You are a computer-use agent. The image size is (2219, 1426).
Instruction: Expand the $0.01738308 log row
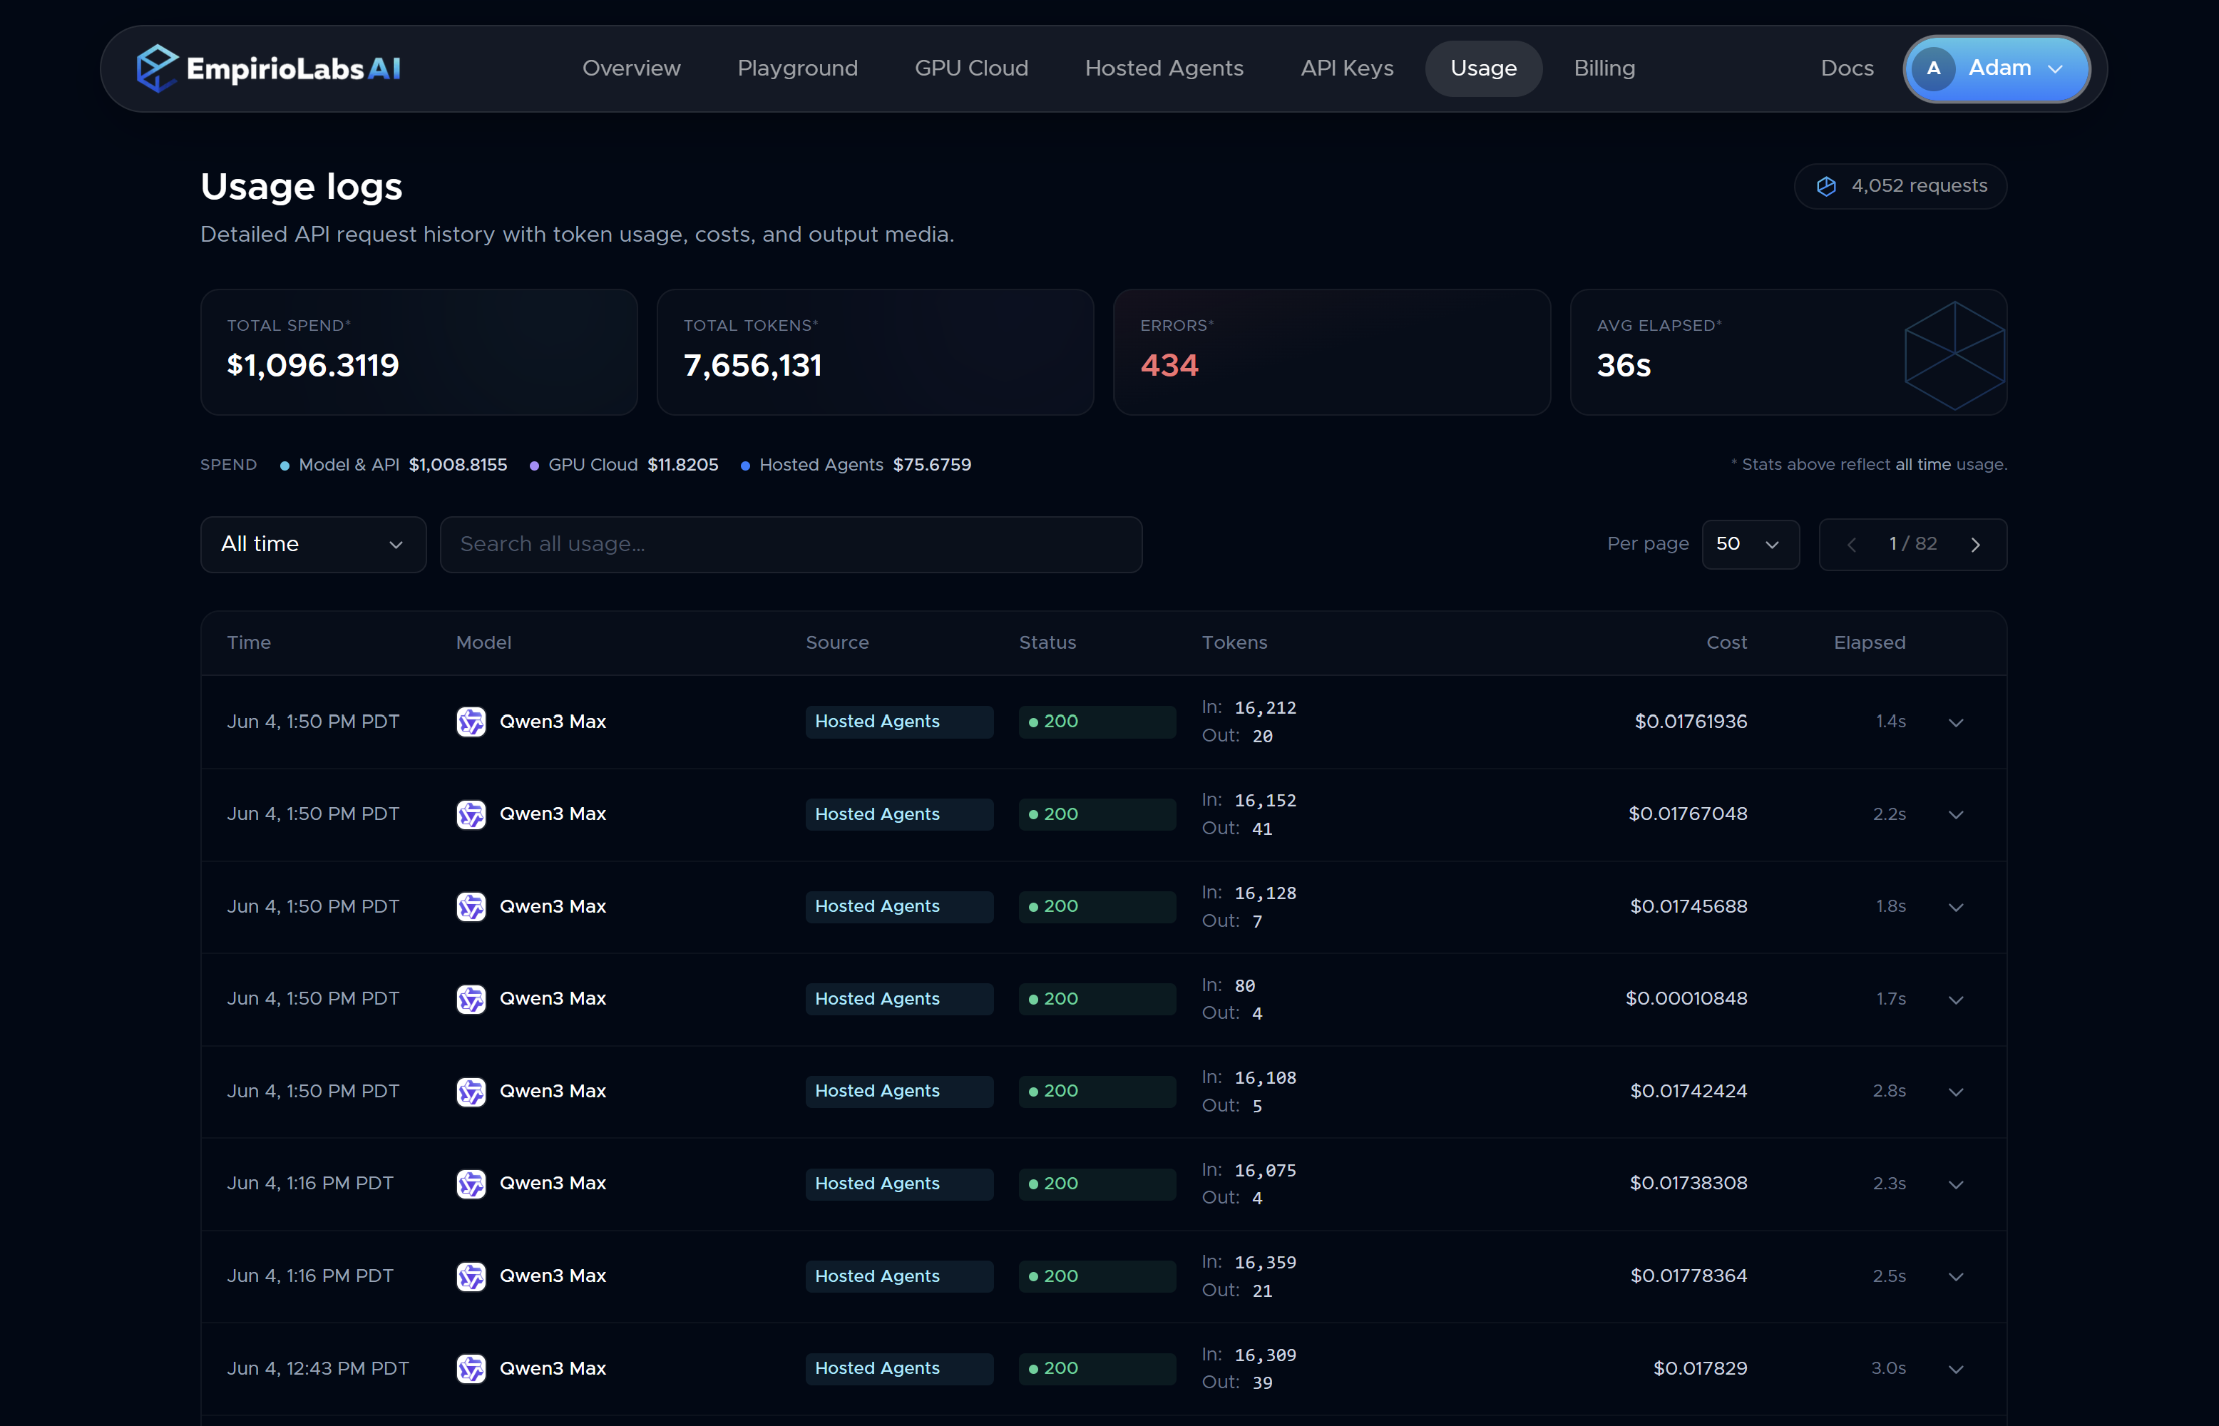tap(1956, 1184)
